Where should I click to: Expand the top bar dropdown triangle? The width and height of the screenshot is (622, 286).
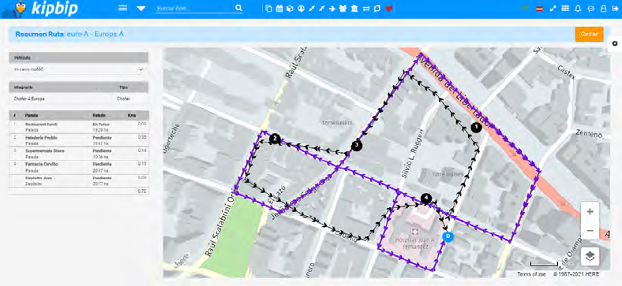point(141,9)
